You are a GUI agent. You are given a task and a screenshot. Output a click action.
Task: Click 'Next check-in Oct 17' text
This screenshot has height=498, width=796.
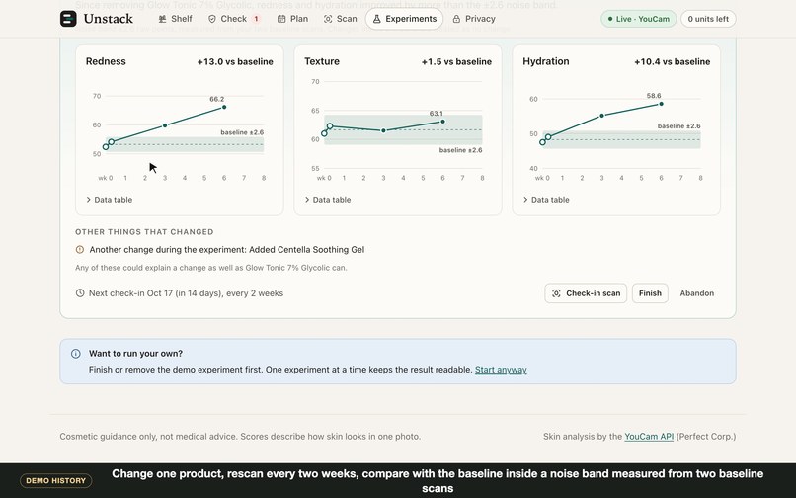(130, 293)
